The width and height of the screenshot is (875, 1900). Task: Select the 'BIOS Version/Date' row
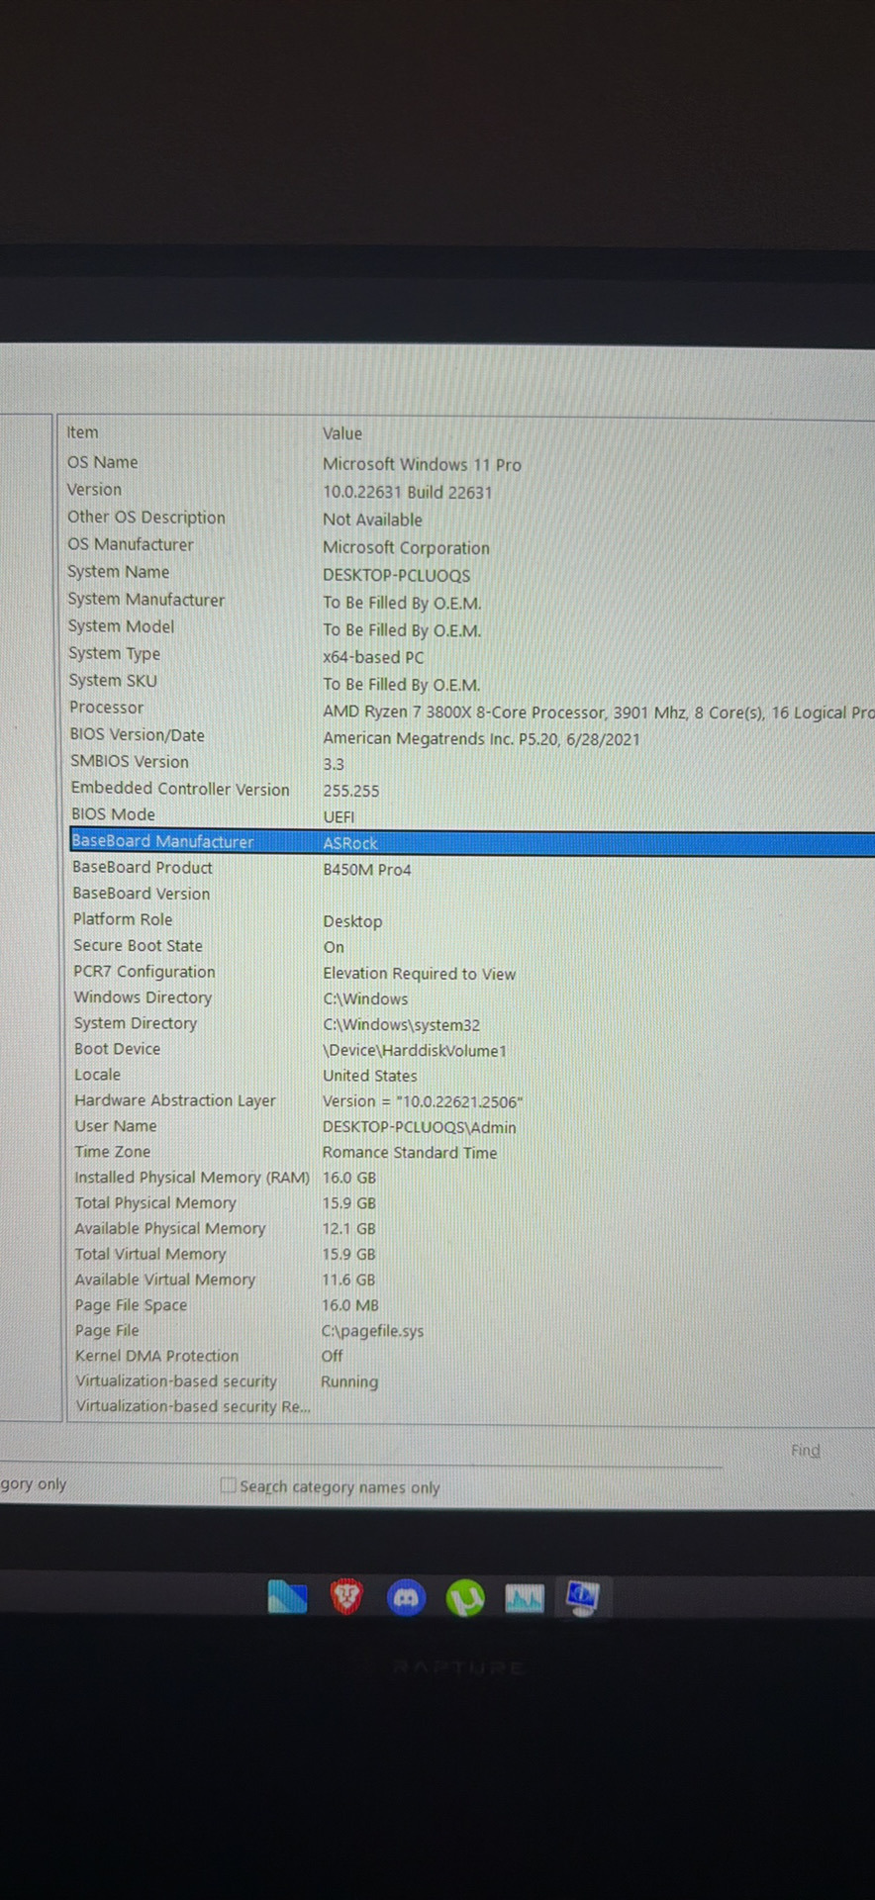coord(470,736)
